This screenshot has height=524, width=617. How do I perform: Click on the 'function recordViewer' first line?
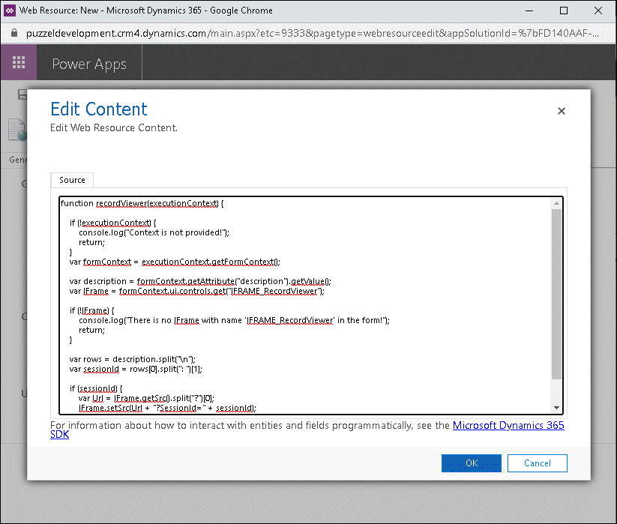[142, 203]
